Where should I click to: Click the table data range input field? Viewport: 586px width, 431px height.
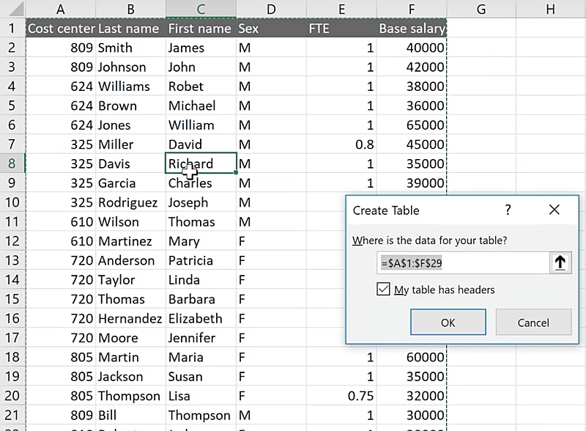click(x=461, y=263)
